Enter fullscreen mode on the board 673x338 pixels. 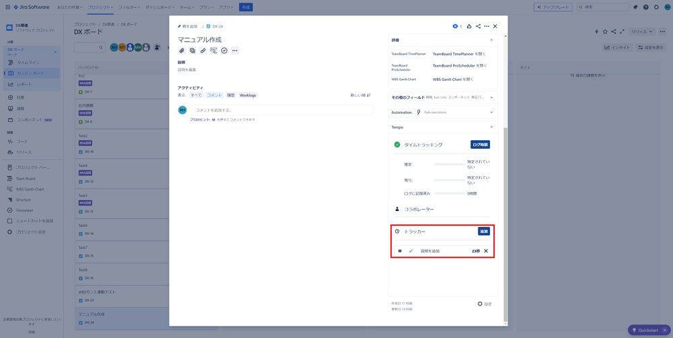[x=622, y=32]
